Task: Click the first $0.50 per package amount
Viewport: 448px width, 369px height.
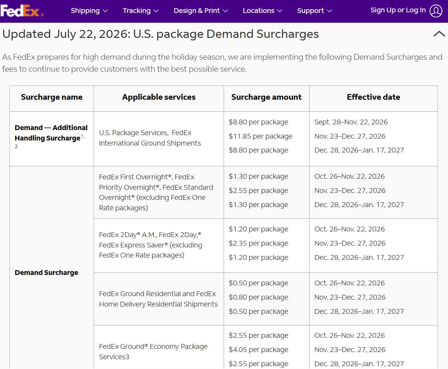Action: coord(258,283)
